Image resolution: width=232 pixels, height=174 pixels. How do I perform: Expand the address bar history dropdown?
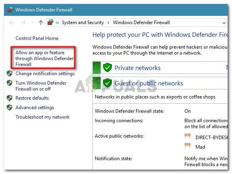pyautogui.click(x=224, y=23)
